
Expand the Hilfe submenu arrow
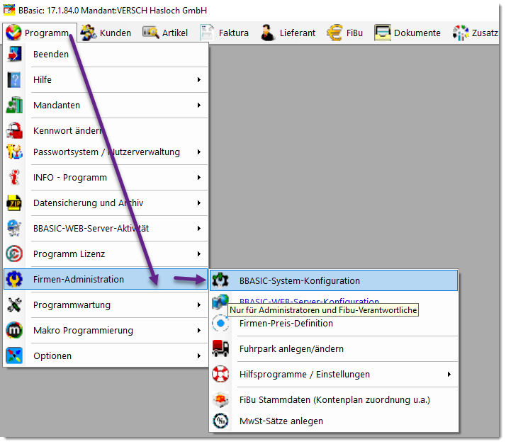point(199,79)
